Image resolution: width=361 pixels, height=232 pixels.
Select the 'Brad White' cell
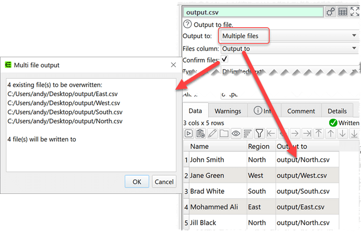coord(218,191)
